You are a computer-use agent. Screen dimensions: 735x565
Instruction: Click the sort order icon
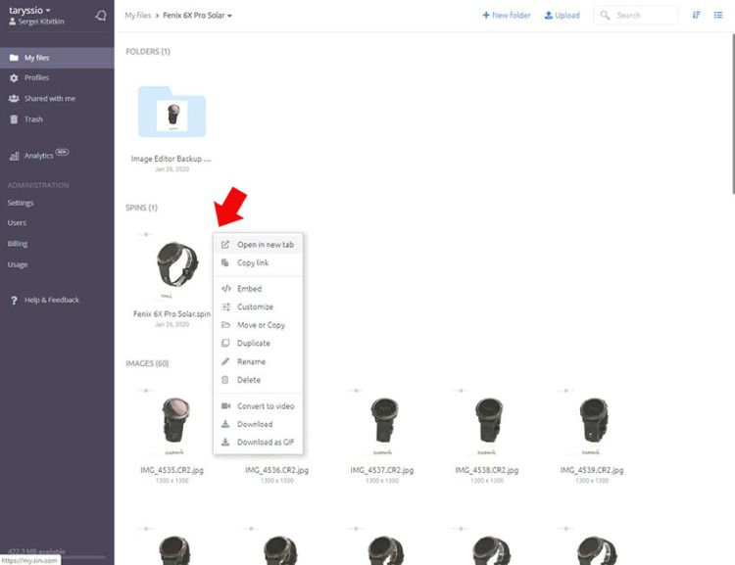click(x=696, y=16)
